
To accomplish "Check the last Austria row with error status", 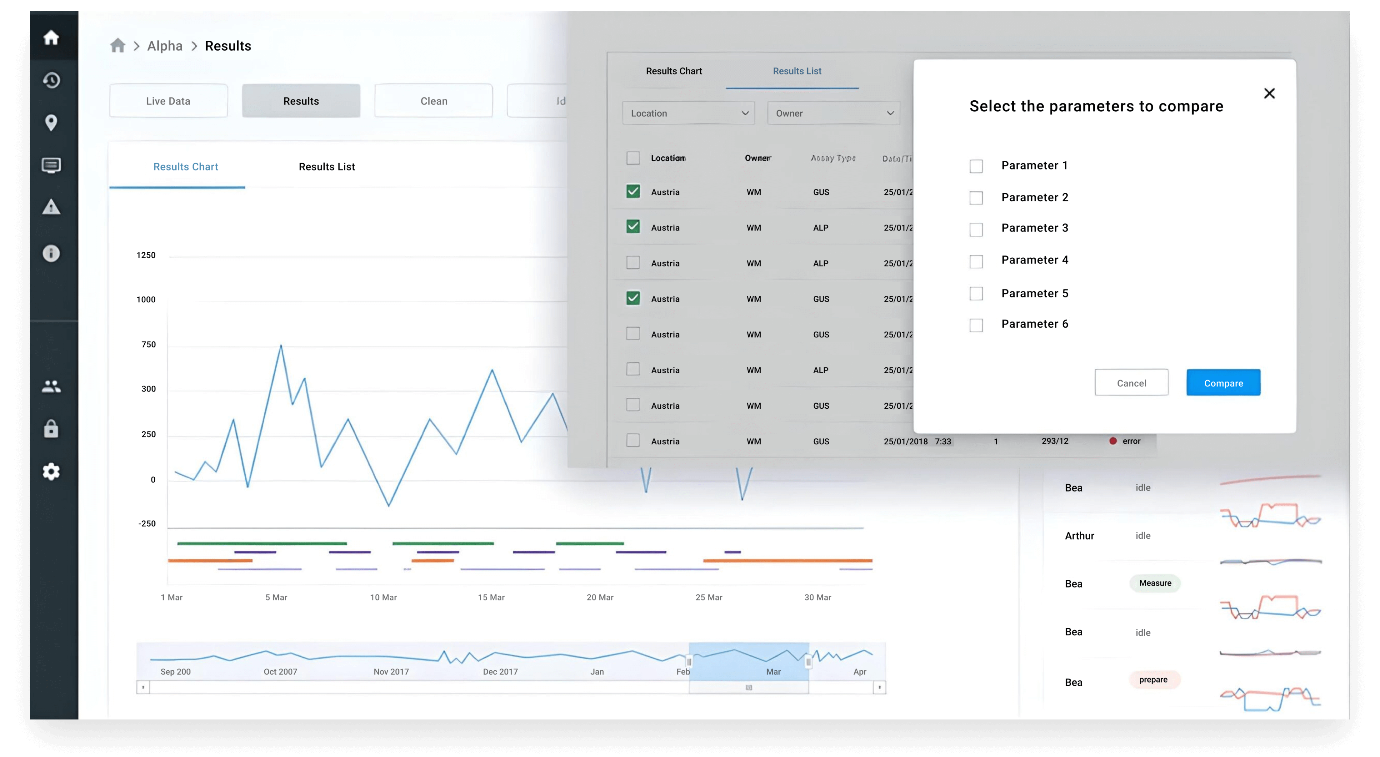I will [633, 441].
